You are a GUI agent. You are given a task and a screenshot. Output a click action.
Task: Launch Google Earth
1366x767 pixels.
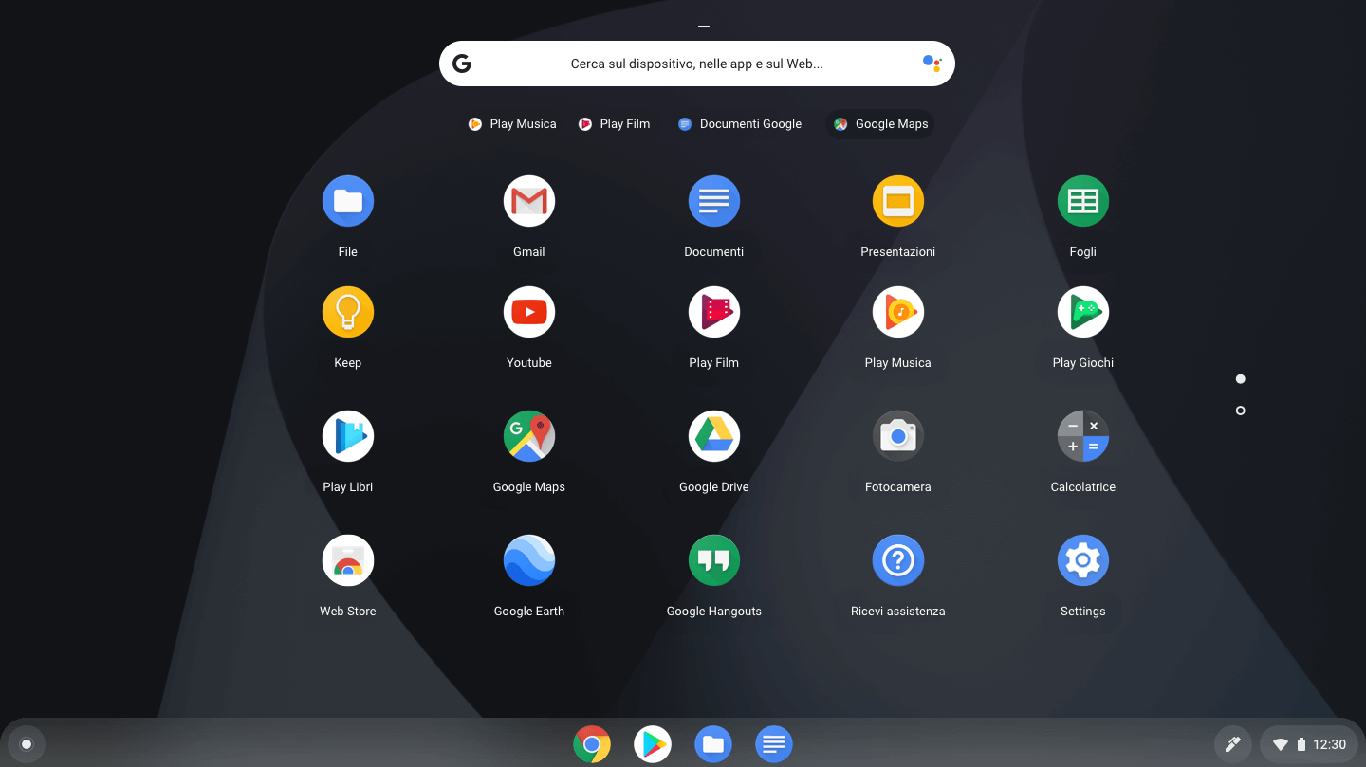(529, 560)
